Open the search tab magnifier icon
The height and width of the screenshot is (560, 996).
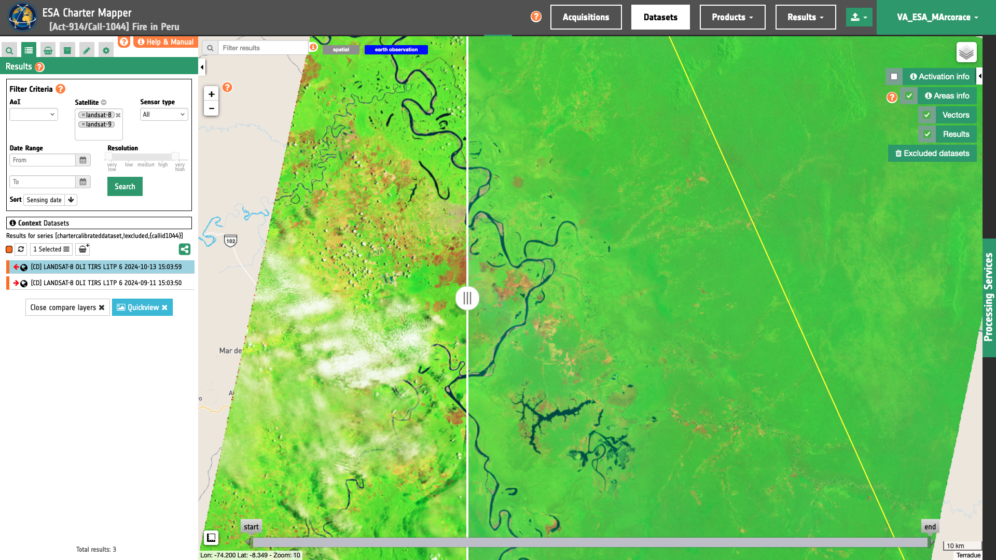coord(9,50)
